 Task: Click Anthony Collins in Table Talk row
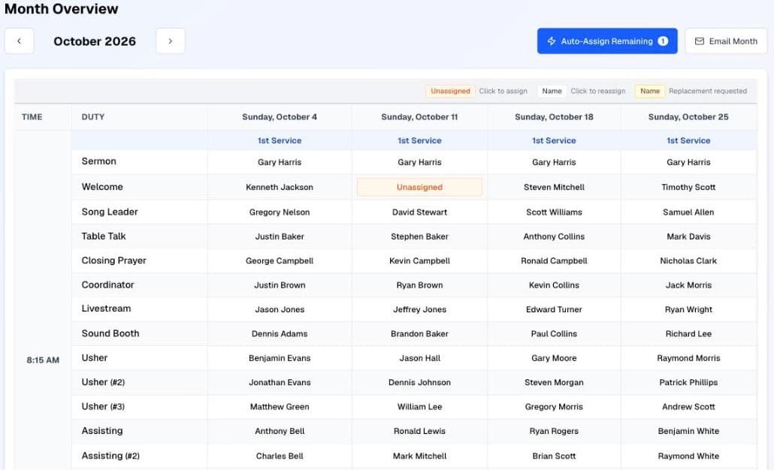pos(554,237)
